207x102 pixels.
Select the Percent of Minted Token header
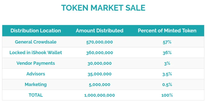pos(167,31)
